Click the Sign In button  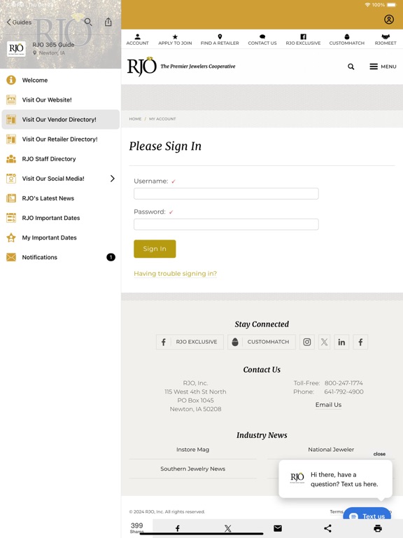155,249
